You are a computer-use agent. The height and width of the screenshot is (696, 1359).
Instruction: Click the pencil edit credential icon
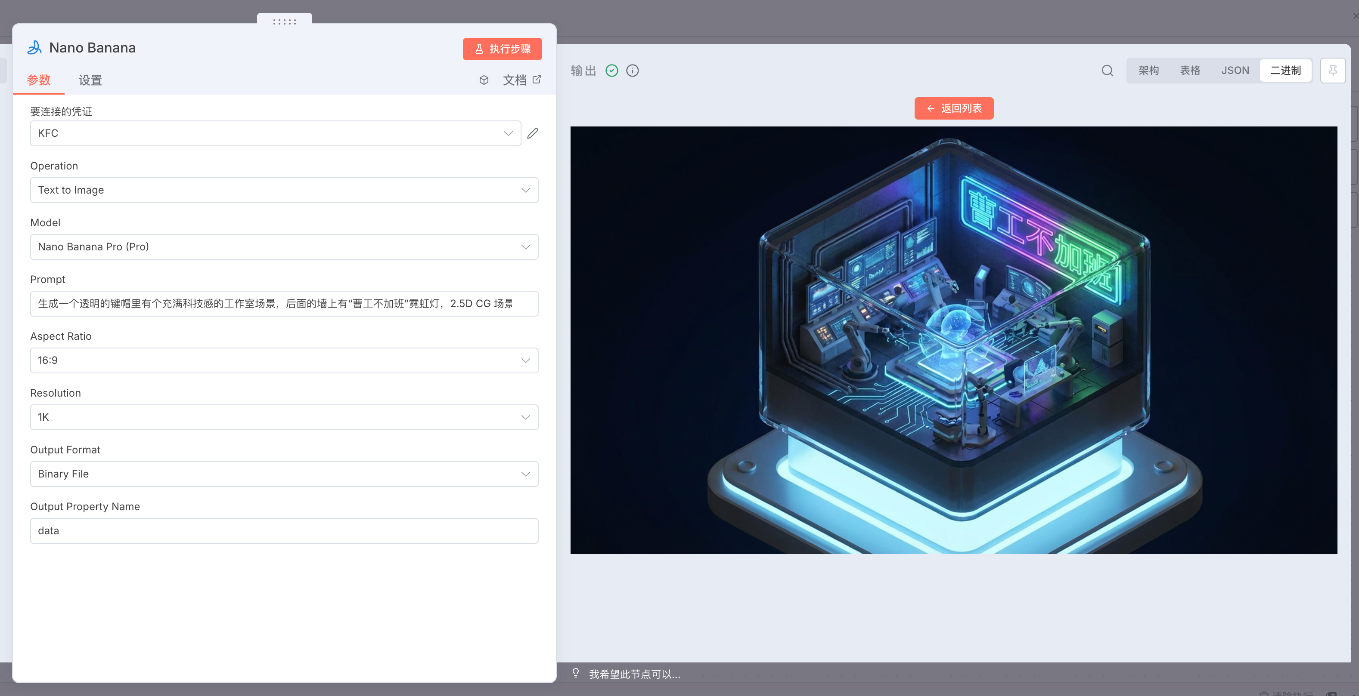533,133
